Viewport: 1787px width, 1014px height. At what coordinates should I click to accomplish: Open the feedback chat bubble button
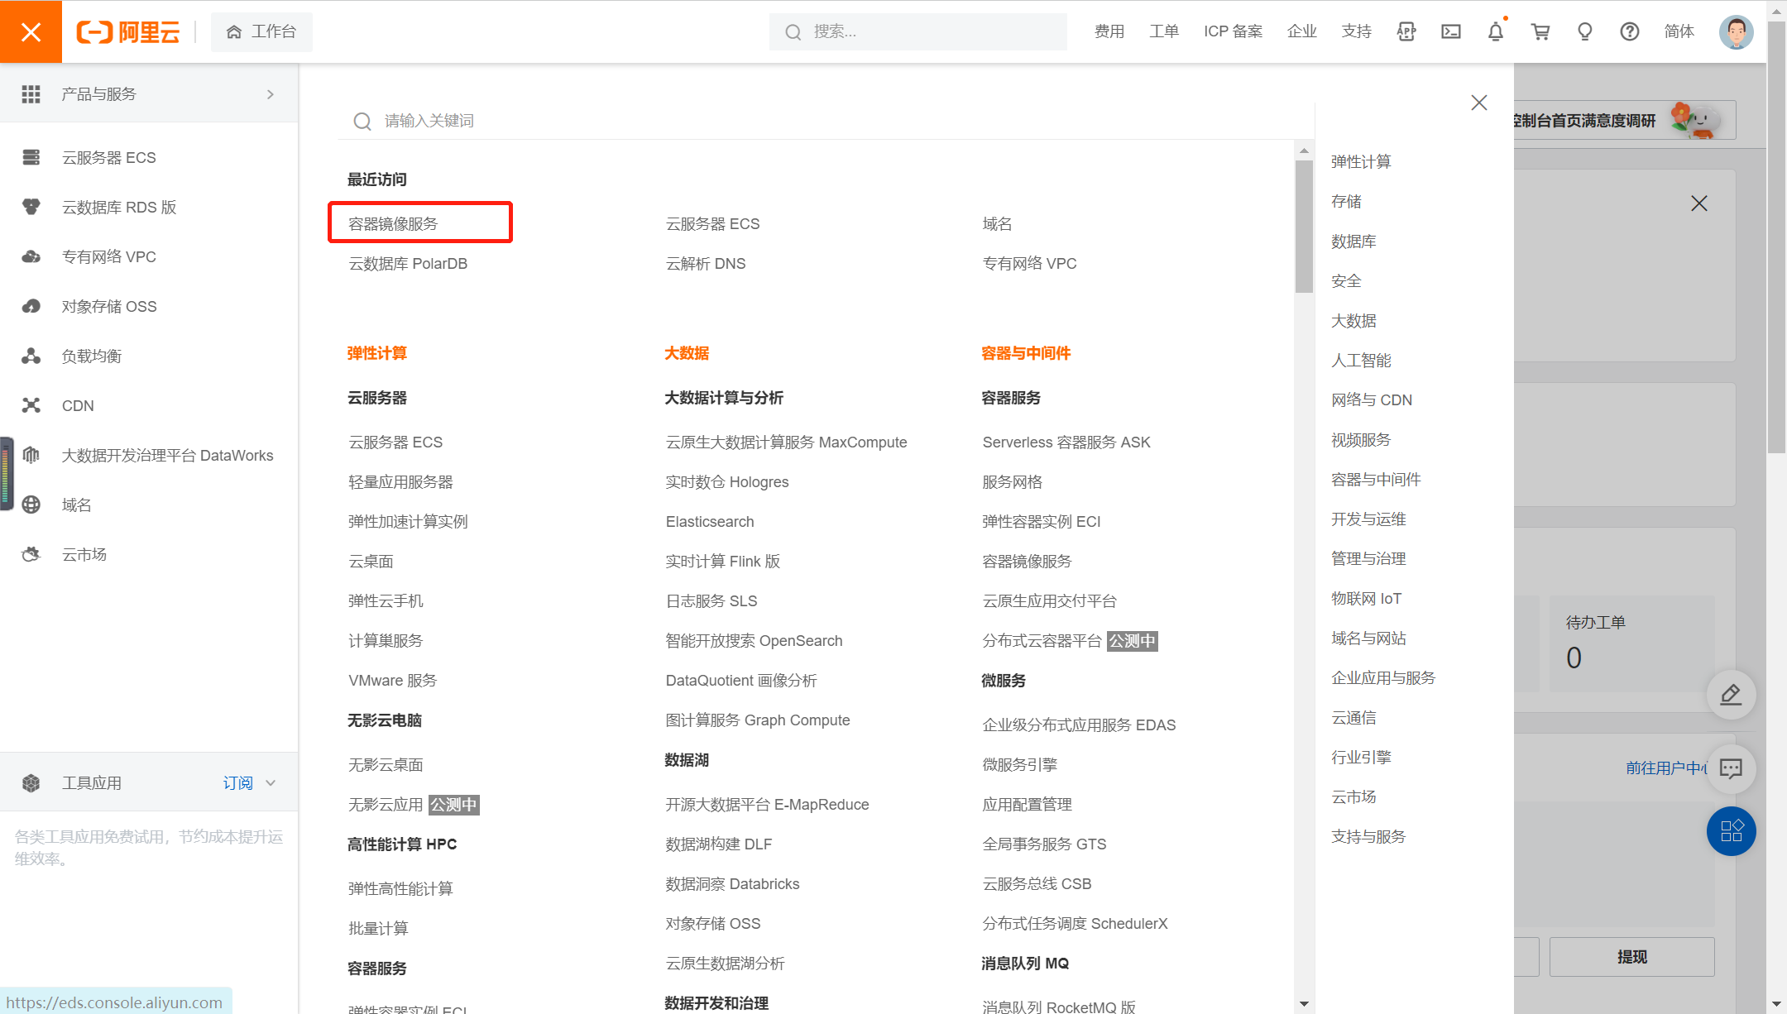pyautogui.click(x=1731, y=768)
